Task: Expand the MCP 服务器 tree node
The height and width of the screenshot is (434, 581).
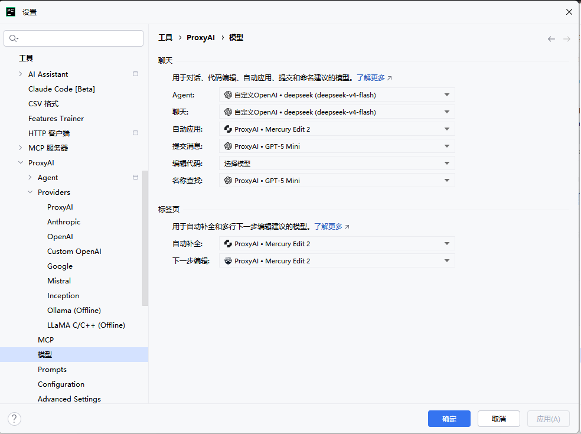Action: click(x=21, y=148)
